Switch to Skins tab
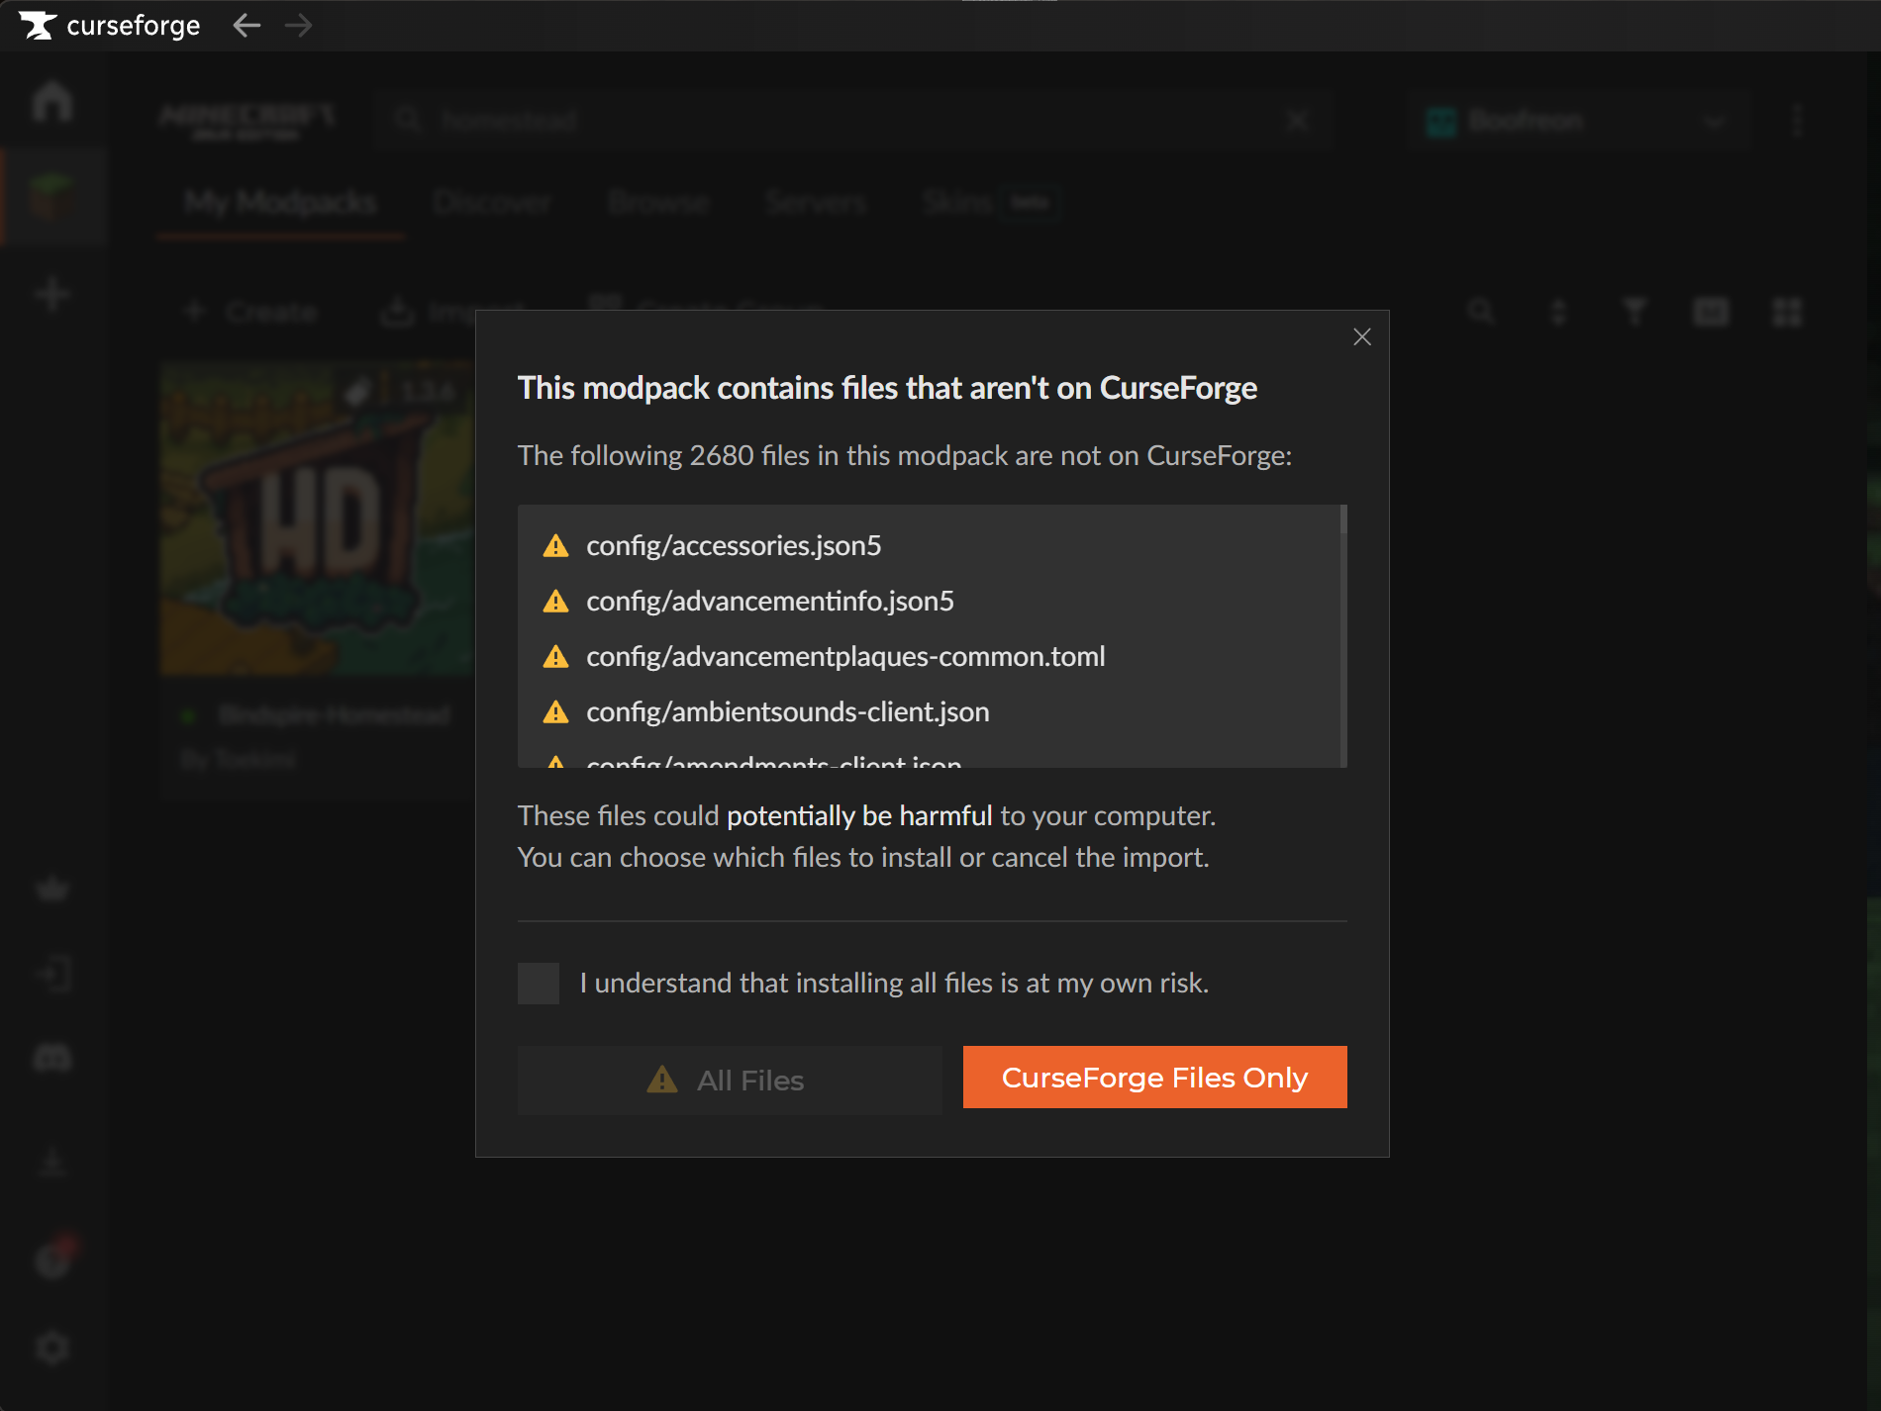 coord(989,202)
